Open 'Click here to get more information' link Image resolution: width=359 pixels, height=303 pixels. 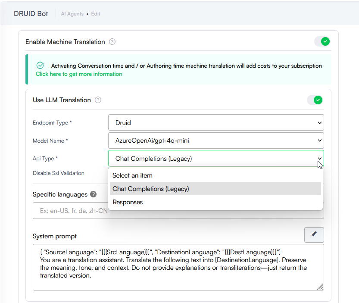[x=79, y=74]
